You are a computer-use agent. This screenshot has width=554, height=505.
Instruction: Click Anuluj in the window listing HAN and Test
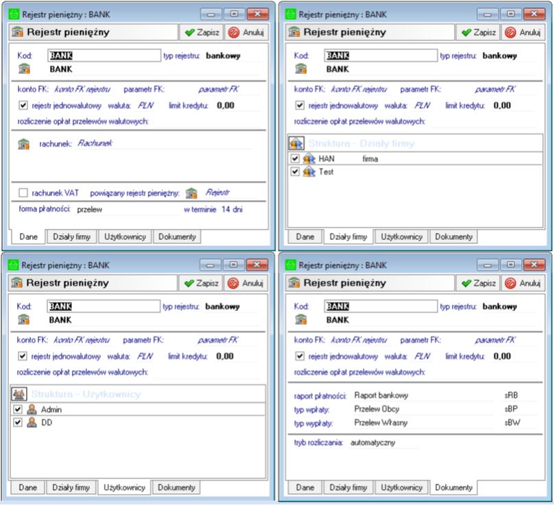522,32
